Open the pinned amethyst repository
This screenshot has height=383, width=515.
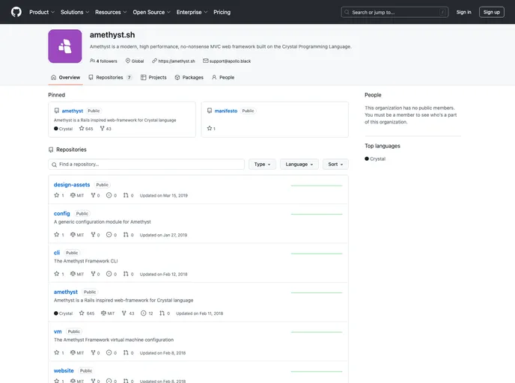[73, 111]
